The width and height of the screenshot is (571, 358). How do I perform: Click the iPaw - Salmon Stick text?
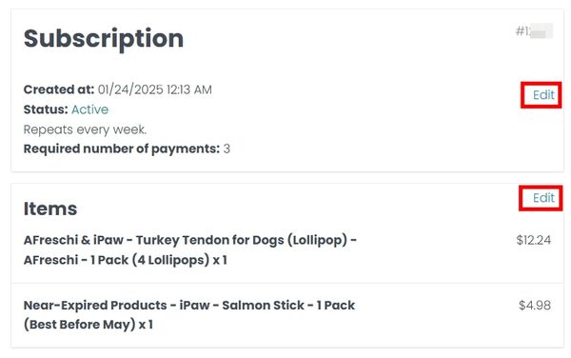pos(242,306)
